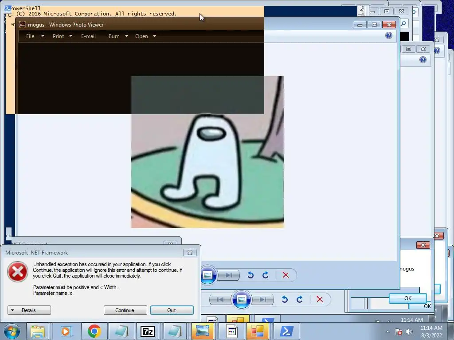Open Google Chrome from the taskbar

[94, 331]
